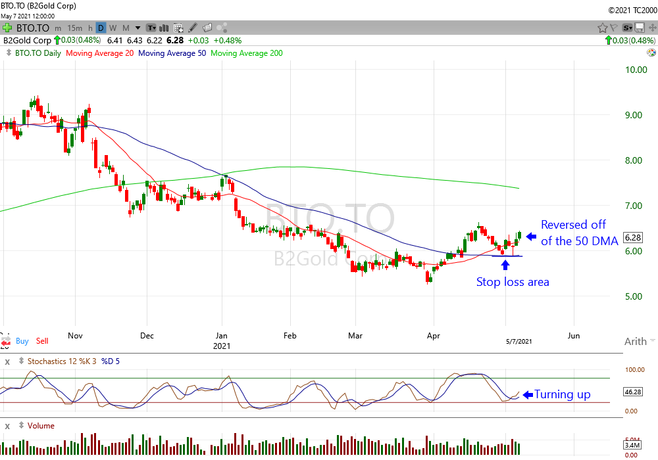Select the Daily 'D' timeframe
The width and height of the screenshot is (658, 460).
point(101,28)
